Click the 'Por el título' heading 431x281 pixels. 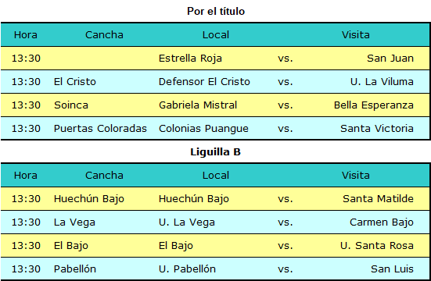pos(216,11)
